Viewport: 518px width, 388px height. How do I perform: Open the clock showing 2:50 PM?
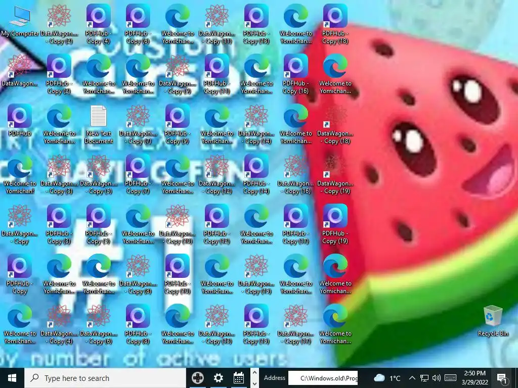474,378
